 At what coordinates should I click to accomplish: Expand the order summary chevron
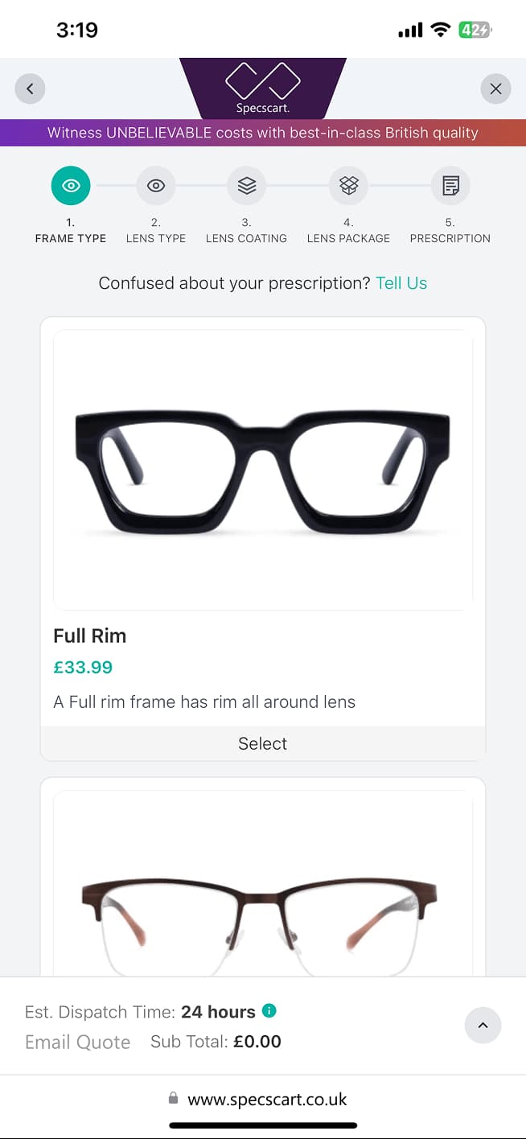[x=483, y=1026]
